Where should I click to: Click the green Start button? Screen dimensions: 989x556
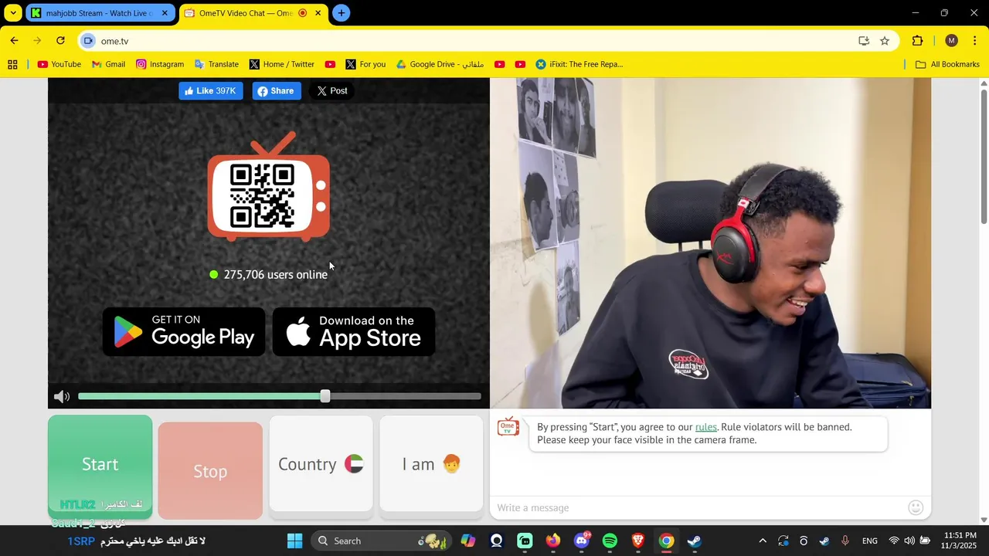click(100, 466)
